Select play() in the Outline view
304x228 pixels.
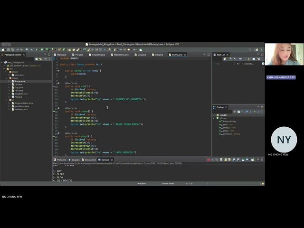(x=226, y=131)
